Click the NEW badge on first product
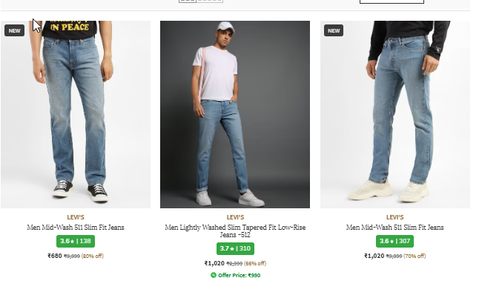482x298 pixels. click(x=14, y=30)
